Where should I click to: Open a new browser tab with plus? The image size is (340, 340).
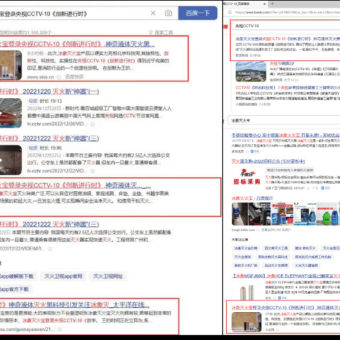coord(273,4)
